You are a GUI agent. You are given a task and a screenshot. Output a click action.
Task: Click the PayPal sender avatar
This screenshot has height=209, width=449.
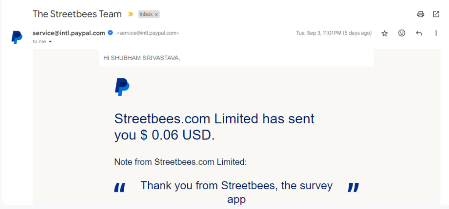pos(17,38)
